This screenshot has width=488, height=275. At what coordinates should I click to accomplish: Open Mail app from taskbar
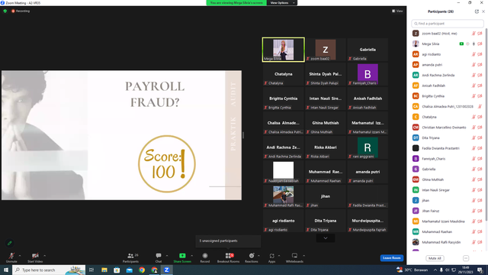(x=129, y=270)
